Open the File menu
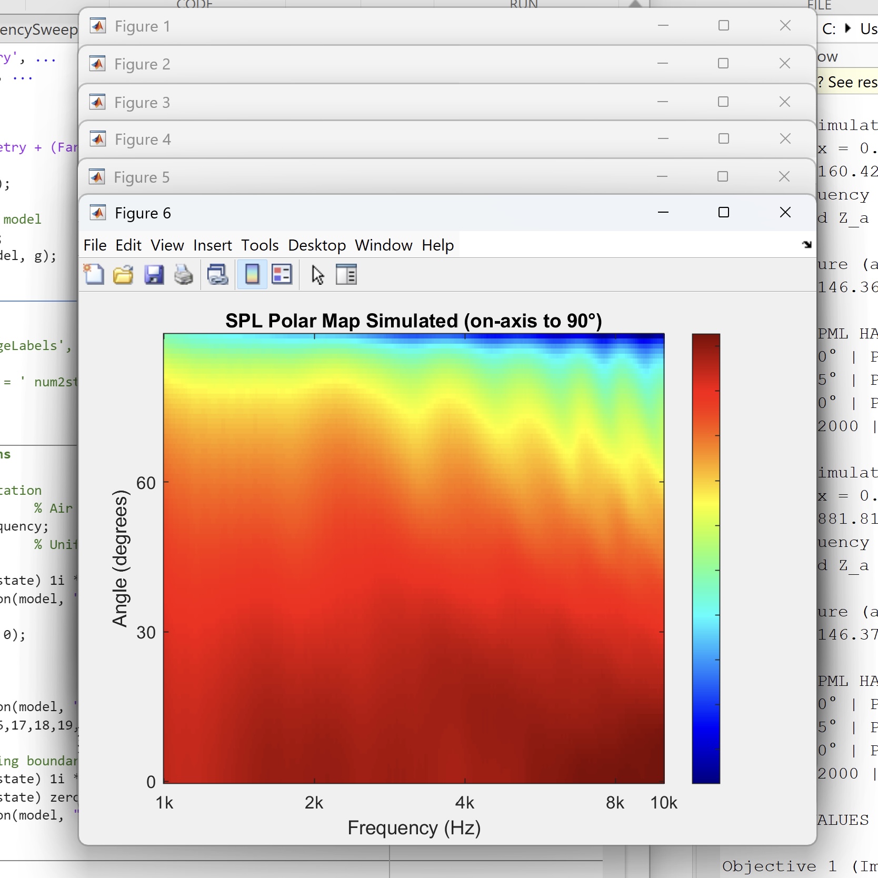Image resolution: width=878 pixels, height=878 pixels. pos(95,245)
